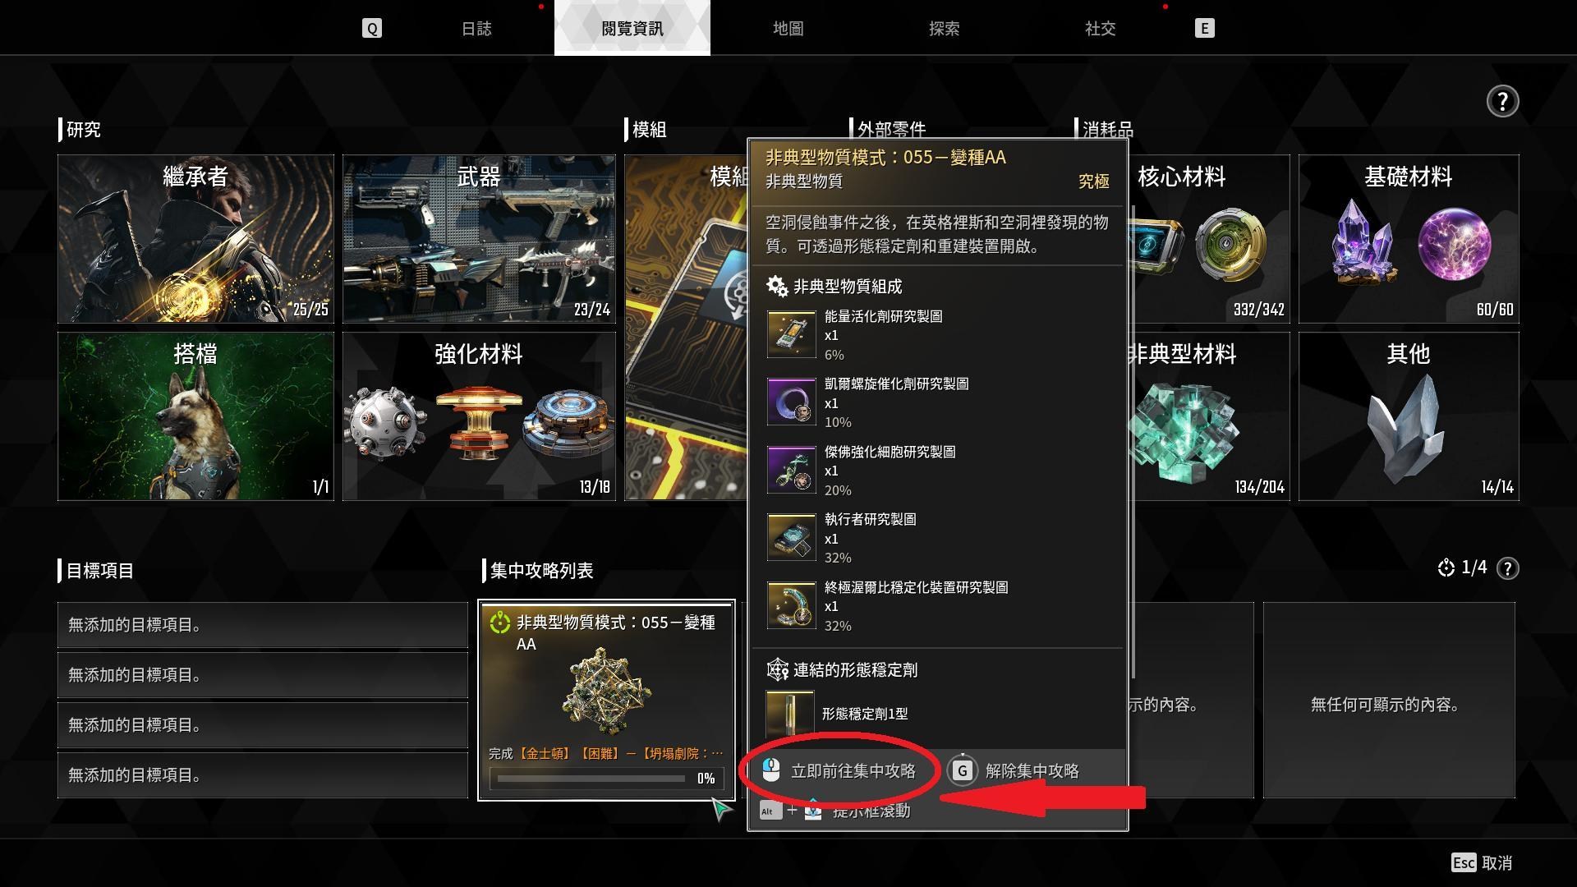Open the 繼承者 research category tile

pyautogui.click(x=195, y=239)
